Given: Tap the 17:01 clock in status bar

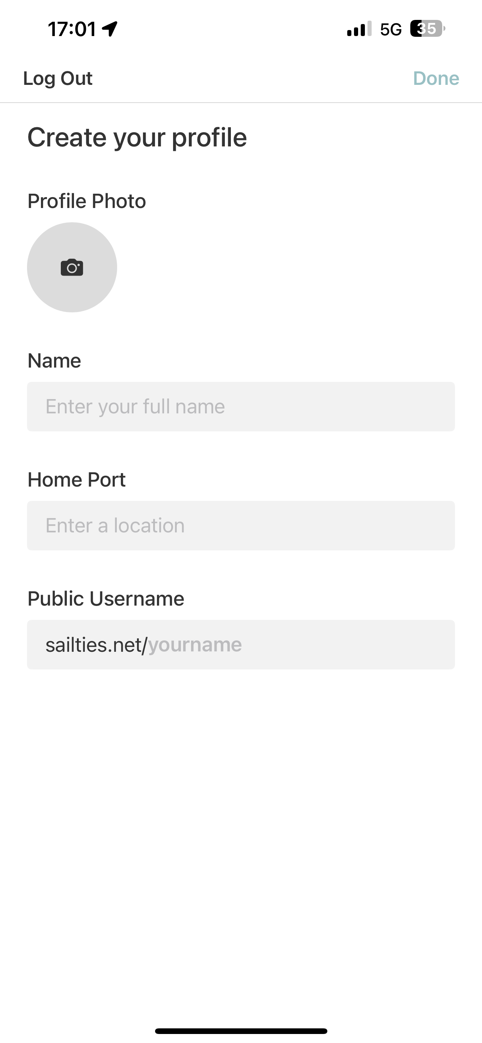Looking at the screenshot, I should (x=72, y=29).
